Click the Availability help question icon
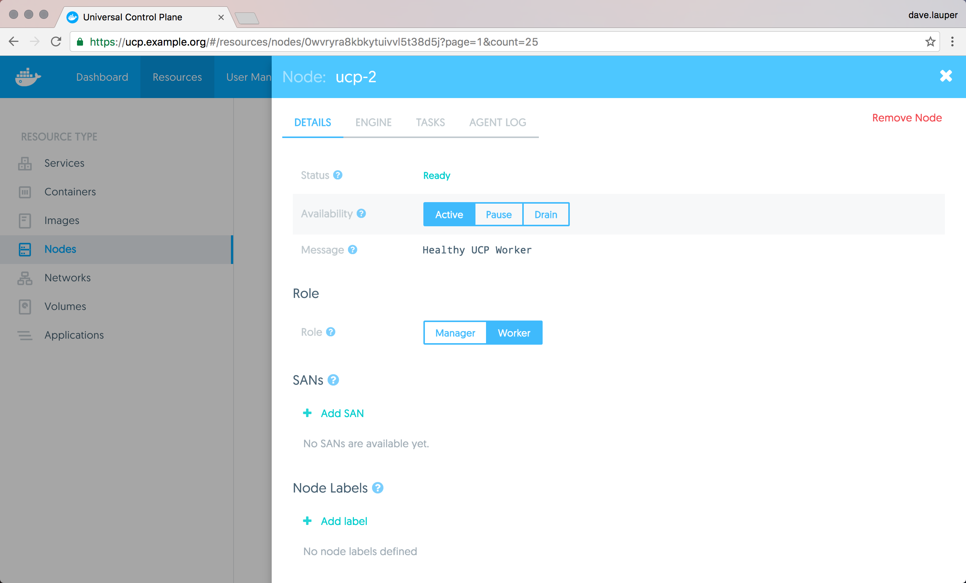 click(x=361, y=213)
